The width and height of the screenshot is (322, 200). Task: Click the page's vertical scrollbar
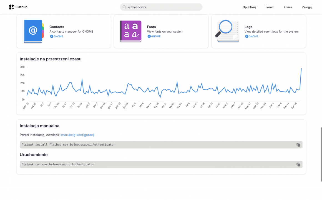[x=321, y=154]
